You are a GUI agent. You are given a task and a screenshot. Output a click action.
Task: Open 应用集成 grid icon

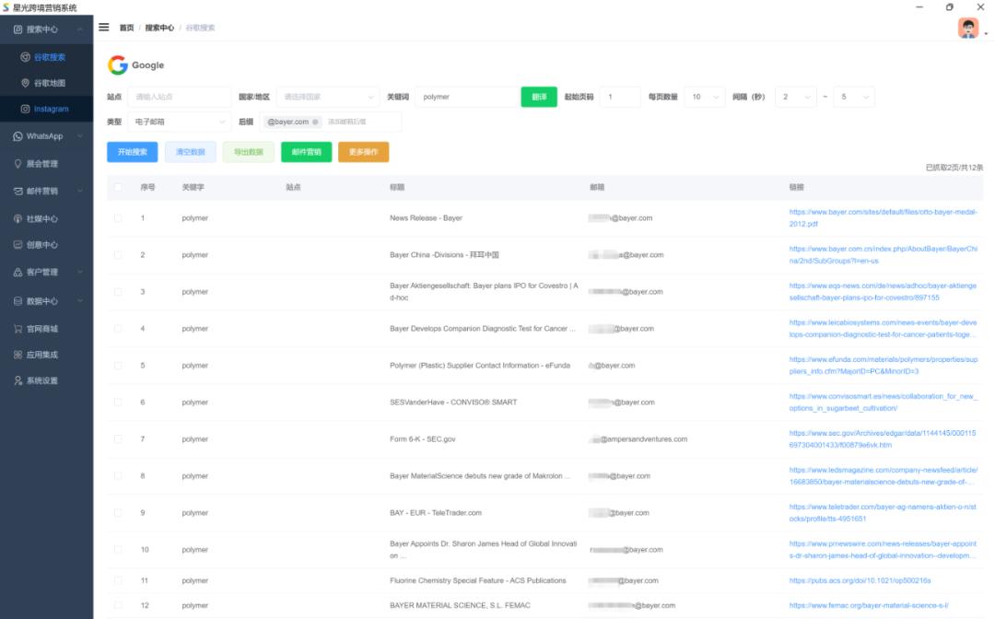(x=18, y=355)
